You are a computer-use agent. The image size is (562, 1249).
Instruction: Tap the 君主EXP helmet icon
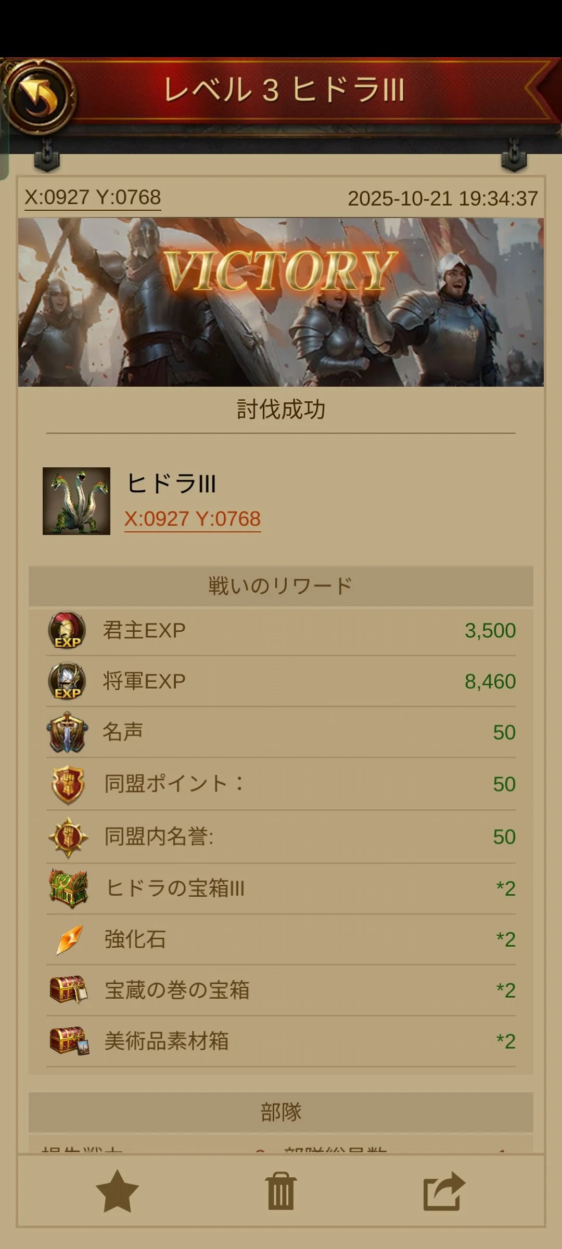click(67, 630)
